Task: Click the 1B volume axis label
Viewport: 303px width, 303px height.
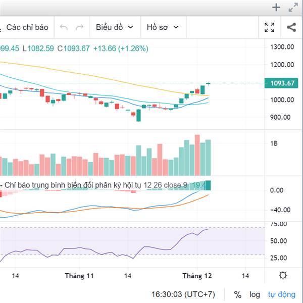Action: click(x=274, y=143)
